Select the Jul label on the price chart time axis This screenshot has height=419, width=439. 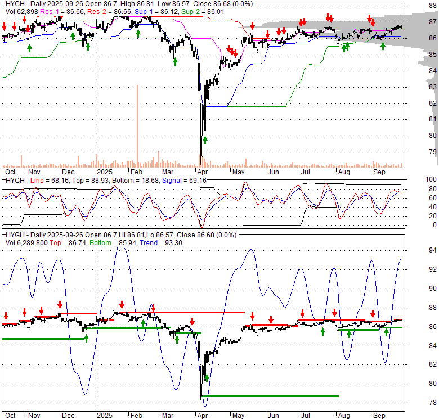click(305, 172)
